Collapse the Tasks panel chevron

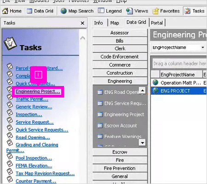pos(83,38)
